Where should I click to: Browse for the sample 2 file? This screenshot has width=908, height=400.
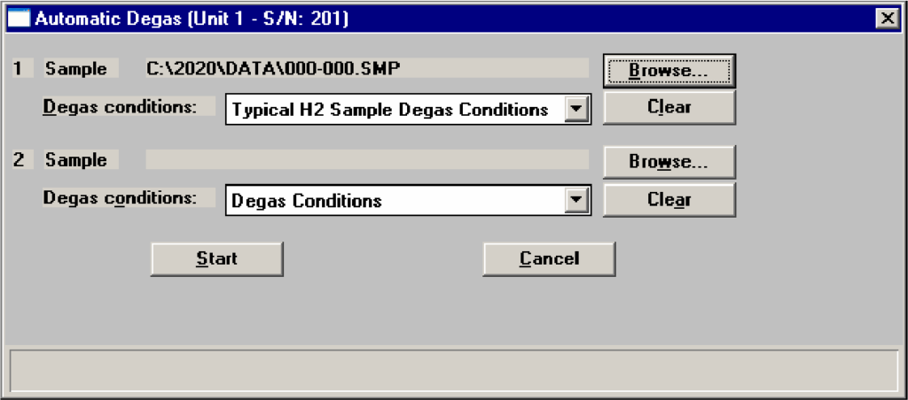coord(669,162)
